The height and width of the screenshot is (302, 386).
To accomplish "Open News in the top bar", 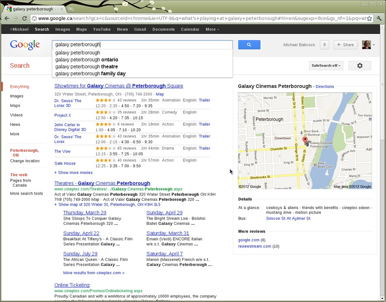I will pos(123,29).
